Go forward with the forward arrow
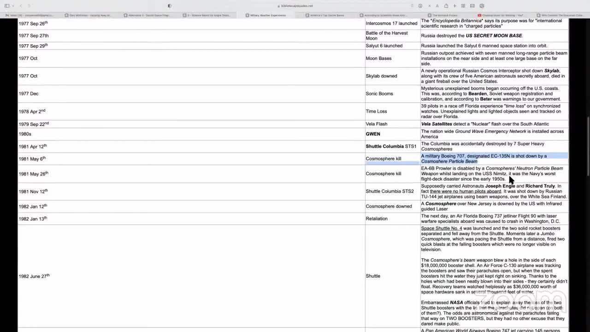The height and width of the screenshot is (332, 590). [29, 6]
